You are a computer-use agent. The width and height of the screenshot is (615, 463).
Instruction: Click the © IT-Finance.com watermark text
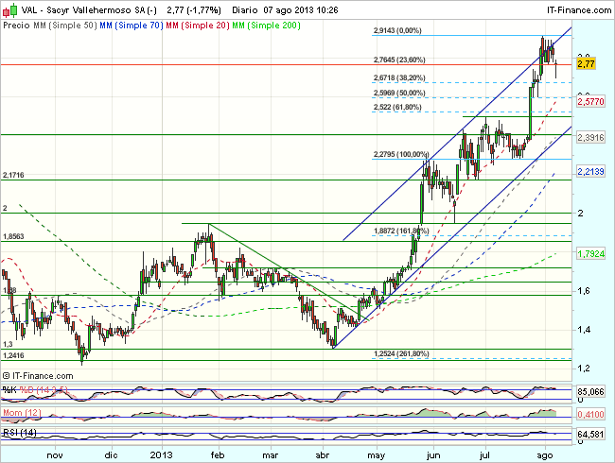(42, 376)
